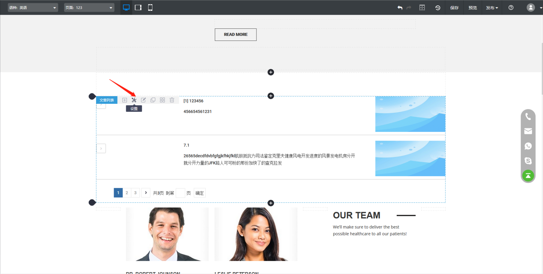Click the READ MORE button
The image size is (543, 274).
coord(236,34)
